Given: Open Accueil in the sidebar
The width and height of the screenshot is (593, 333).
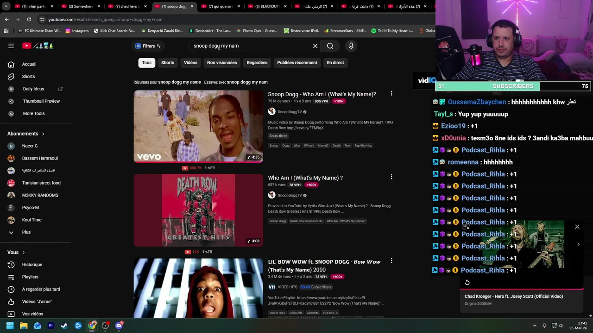Looking at the screenshot, I should (29, 64).
